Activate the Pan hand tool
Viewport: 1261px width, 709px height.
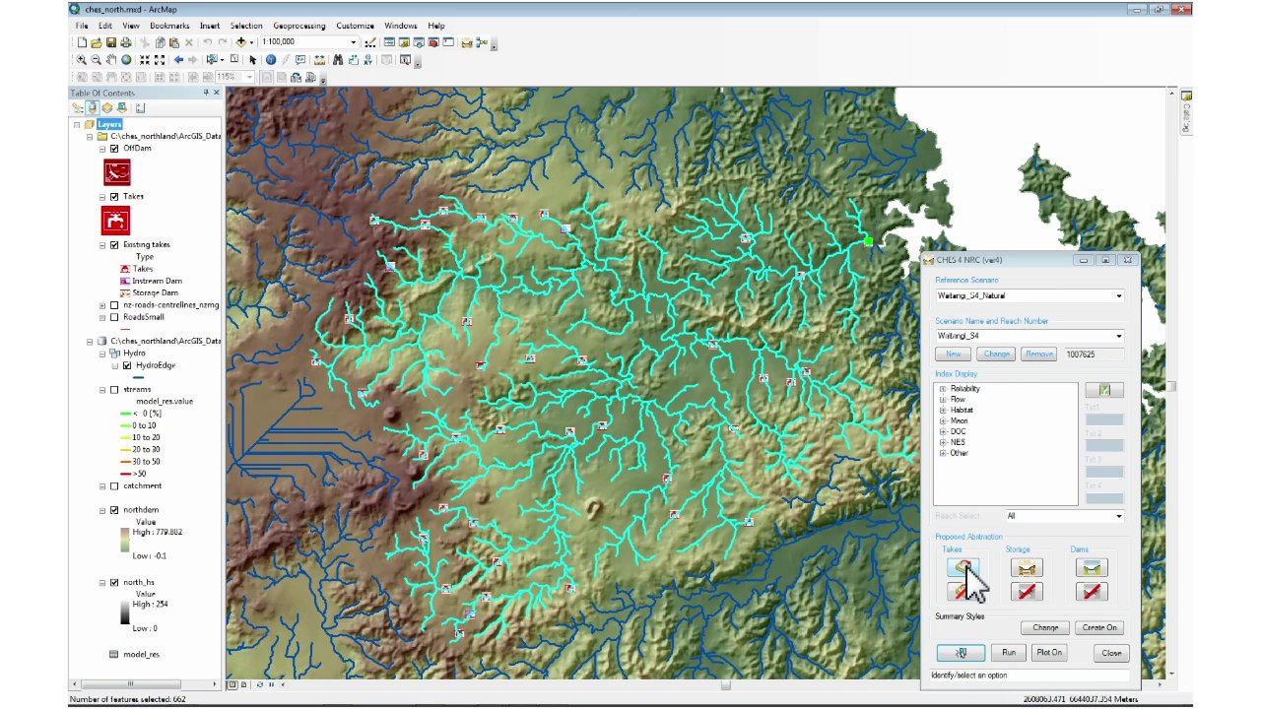[111, 60]
